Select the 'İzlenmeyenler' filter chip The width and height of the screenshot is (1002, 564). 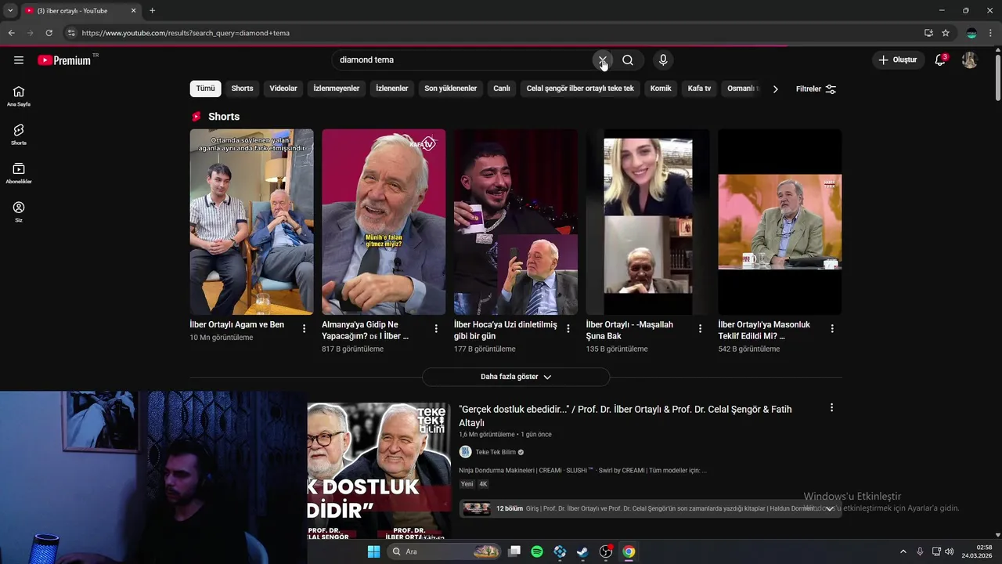coord(337,89)
